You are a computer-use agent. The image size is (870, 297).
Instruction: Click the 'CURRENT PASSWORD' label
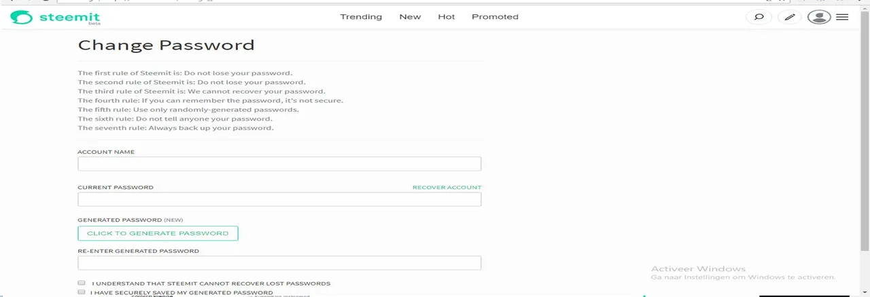tap(116, 187)
